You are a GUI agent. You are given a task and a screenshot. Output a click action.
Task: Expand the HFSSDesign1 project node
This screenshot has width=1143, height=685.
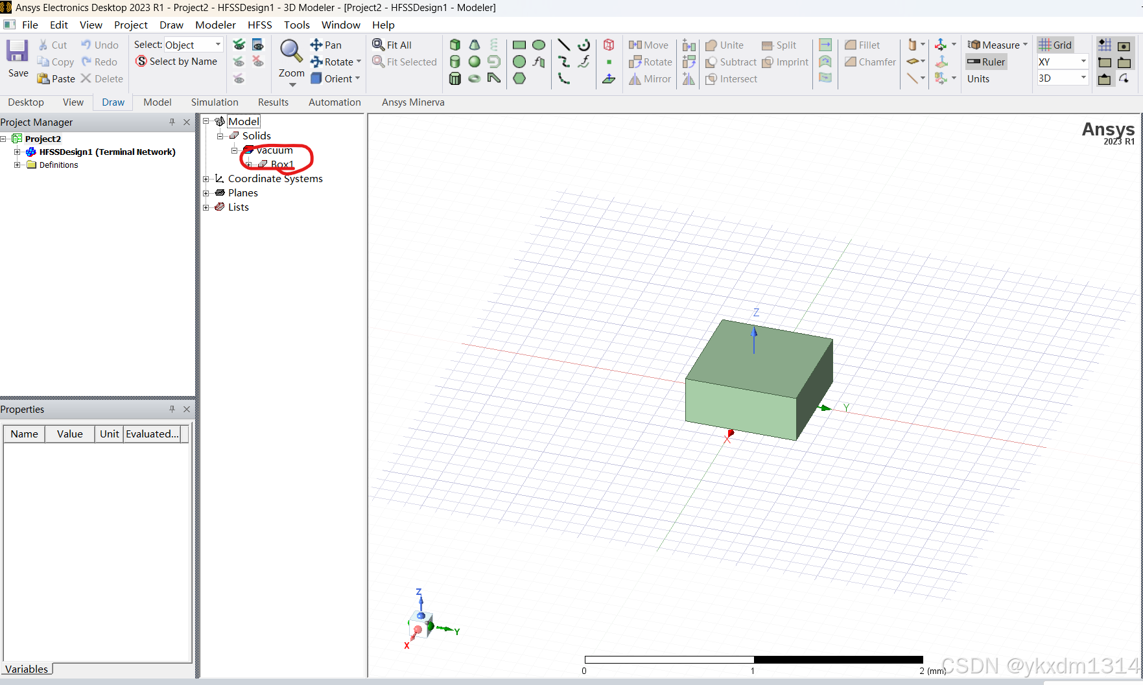coord(17,152)
